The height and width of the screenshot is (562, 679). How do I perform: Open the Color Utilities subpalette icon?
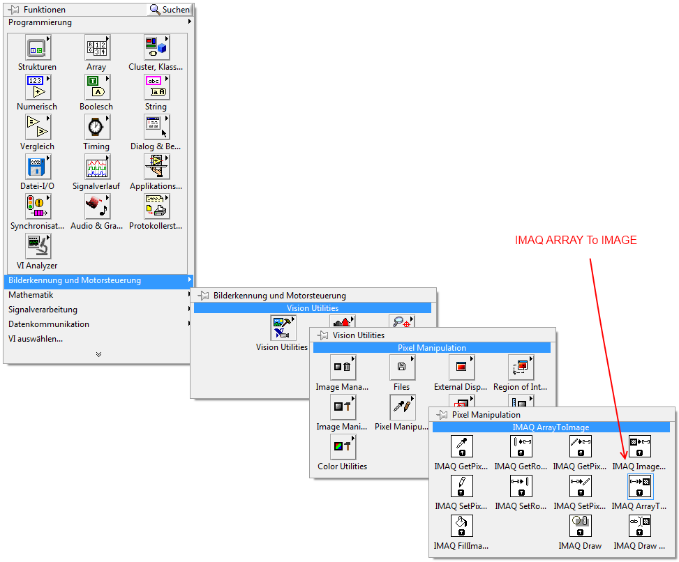click(x=343, y=446)
